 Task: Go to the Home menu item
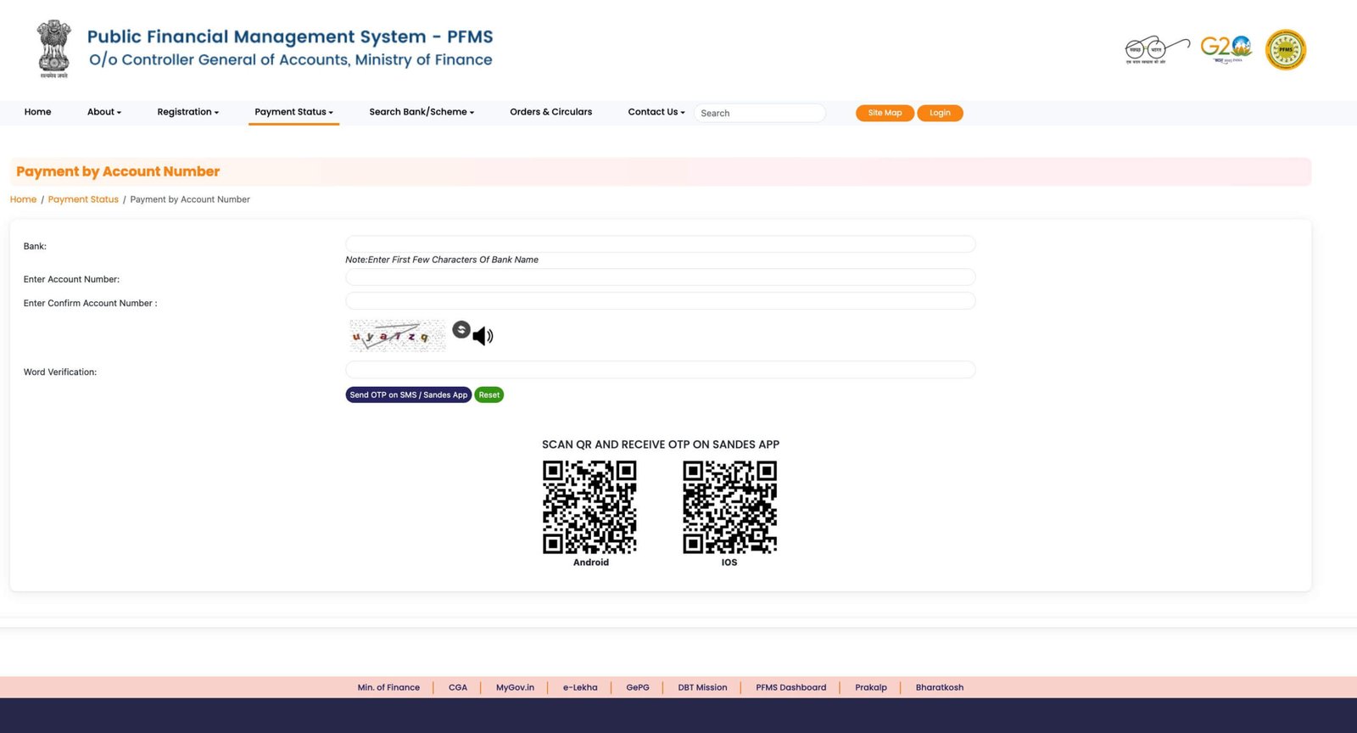(37, 112)
